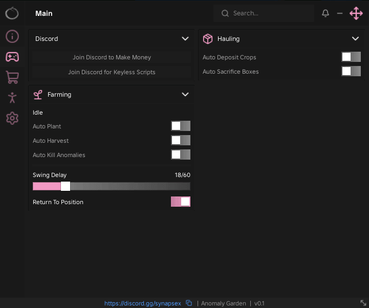Click the Farming sprout icon
369x308 pixels.
point(38,95)
